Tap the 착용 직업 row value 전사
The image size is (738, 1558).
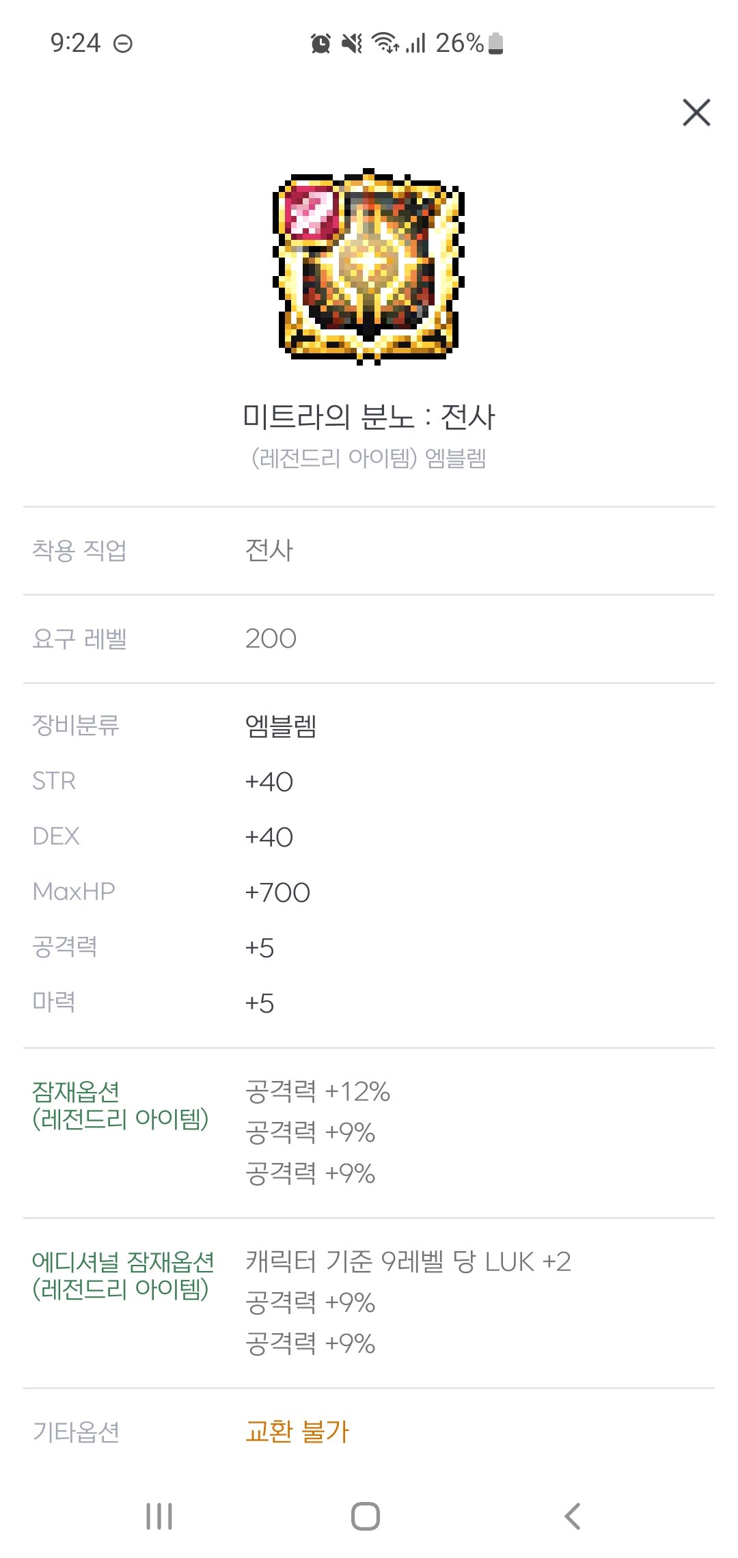tap(269, 550)
